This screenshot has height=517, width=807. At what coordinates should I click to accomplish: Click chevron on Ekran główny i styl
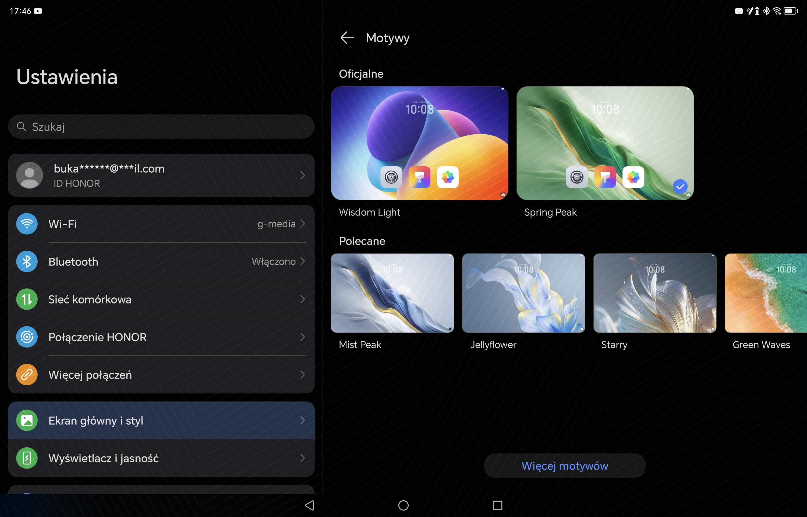pos(302,420)
